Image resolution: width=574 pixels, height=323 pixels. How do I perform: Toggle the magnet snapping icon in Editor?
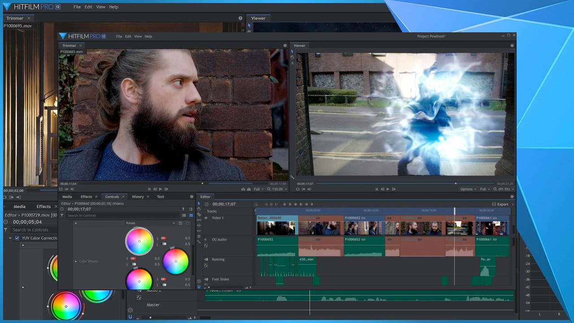tap(199, 287)
